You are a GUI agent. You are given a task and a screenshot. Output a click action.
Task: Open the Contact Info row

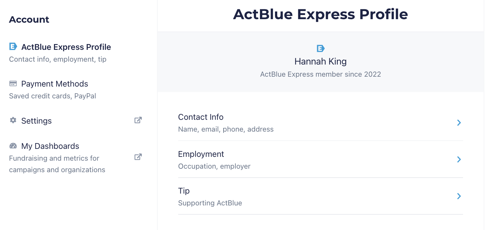coord(201,117)
